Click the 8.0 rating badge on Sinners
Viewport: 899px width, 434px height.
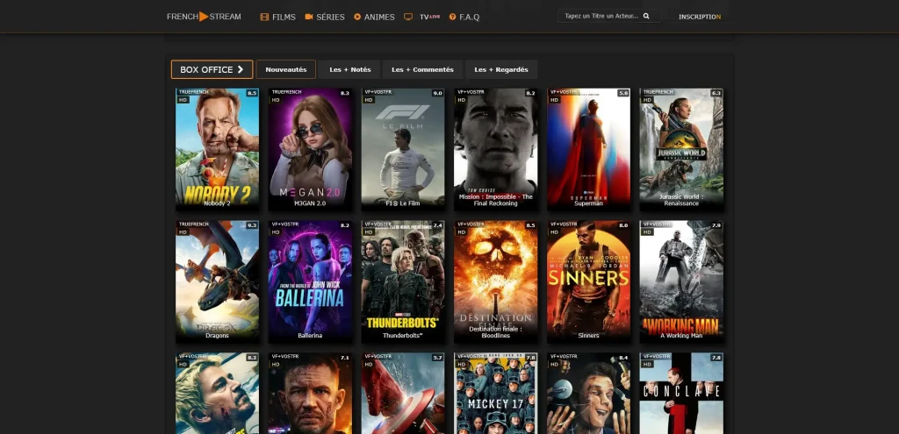623,225
